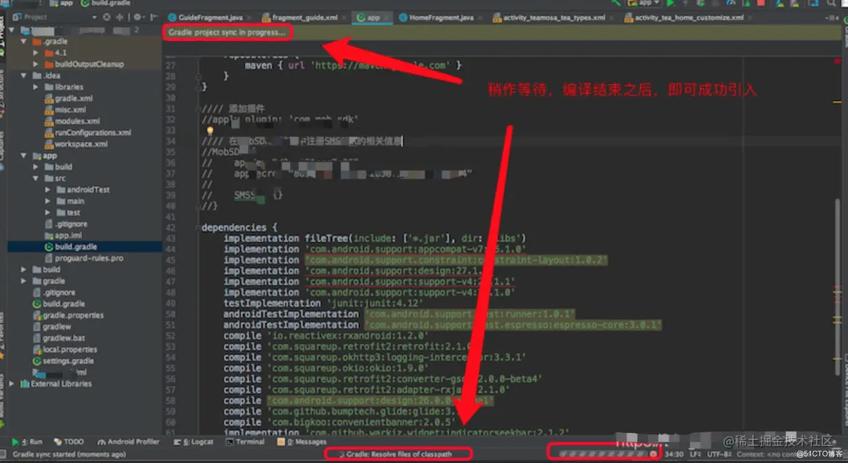Viewport: 848px width, 463px height.
Task: Click the red error indicator in editor corner
Action: click(x=838, y=61)
